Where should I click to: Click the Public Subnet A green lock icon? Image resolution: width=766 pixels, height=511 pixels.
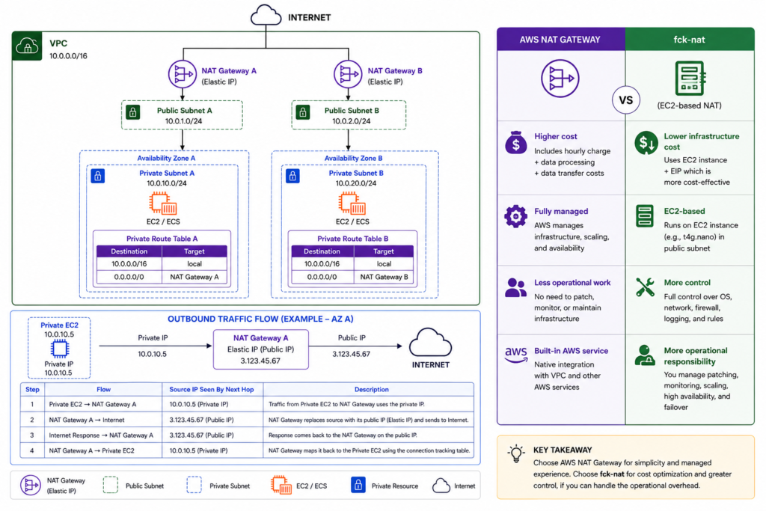click(x=133, y=112)
